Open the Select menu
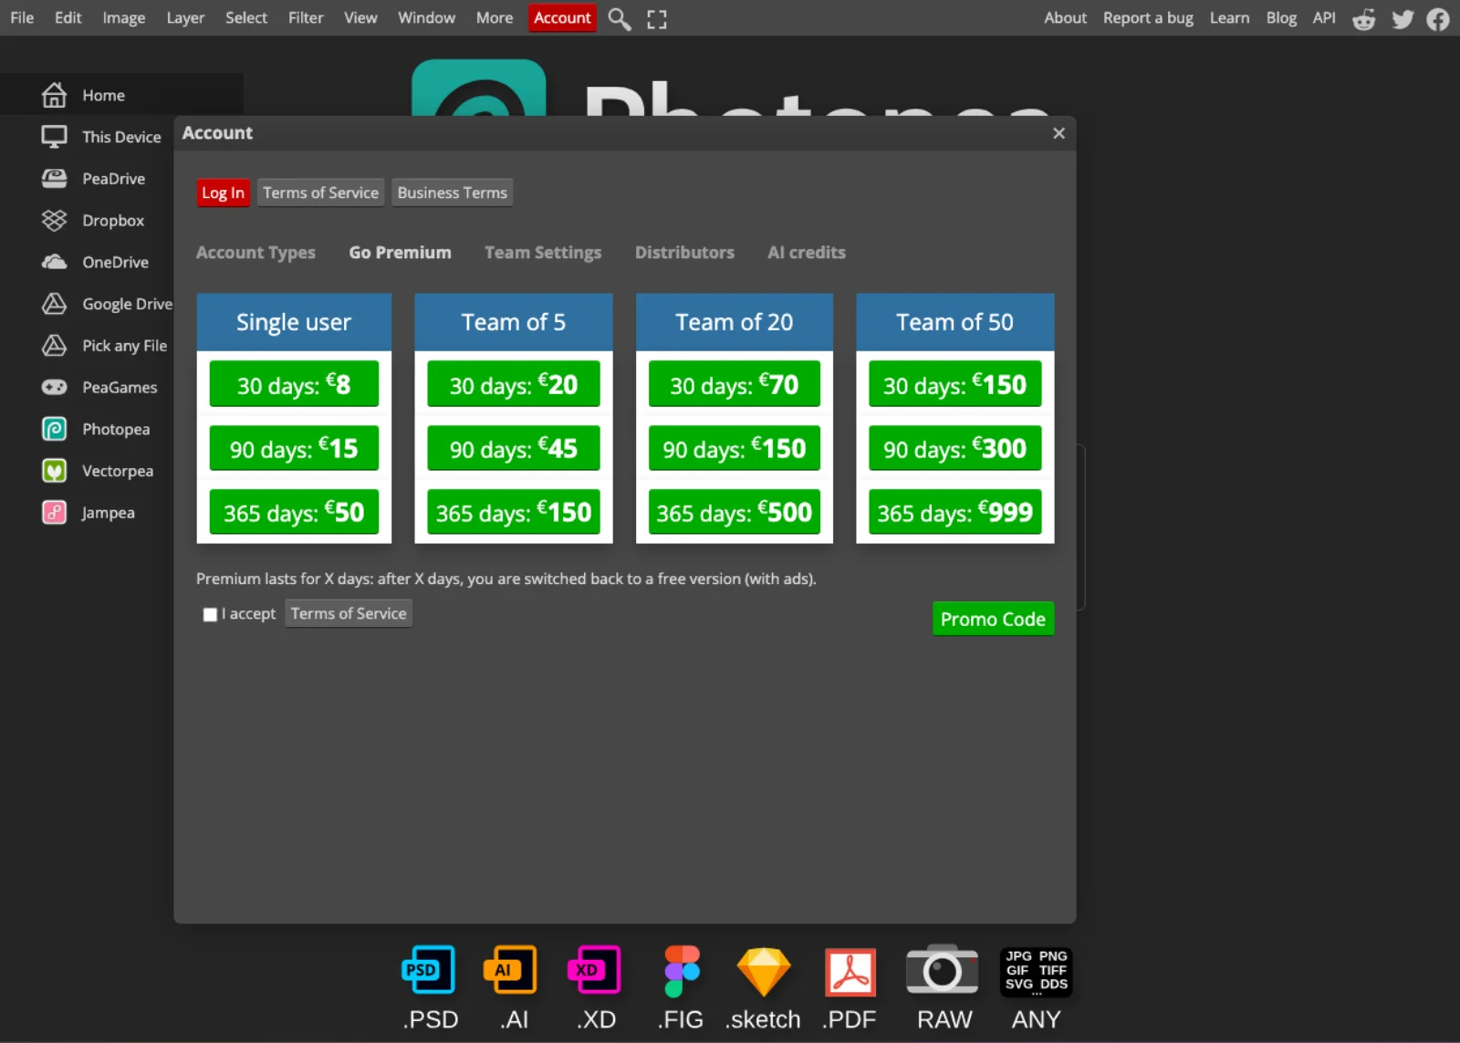Screen dimensions: 1460x1043 pyautogui.click(x=246, y=17)
